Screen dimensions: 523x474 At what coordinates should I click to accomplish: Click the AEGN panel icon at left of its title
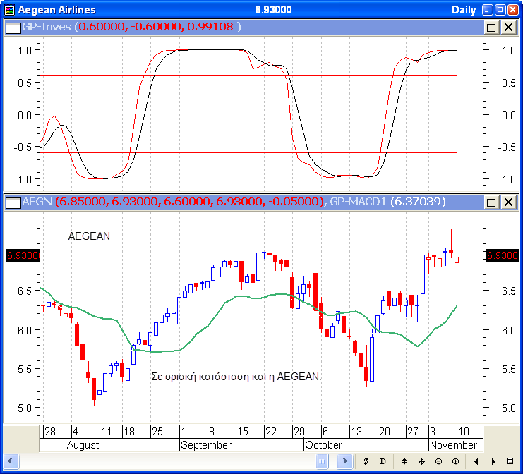(13, 202)
